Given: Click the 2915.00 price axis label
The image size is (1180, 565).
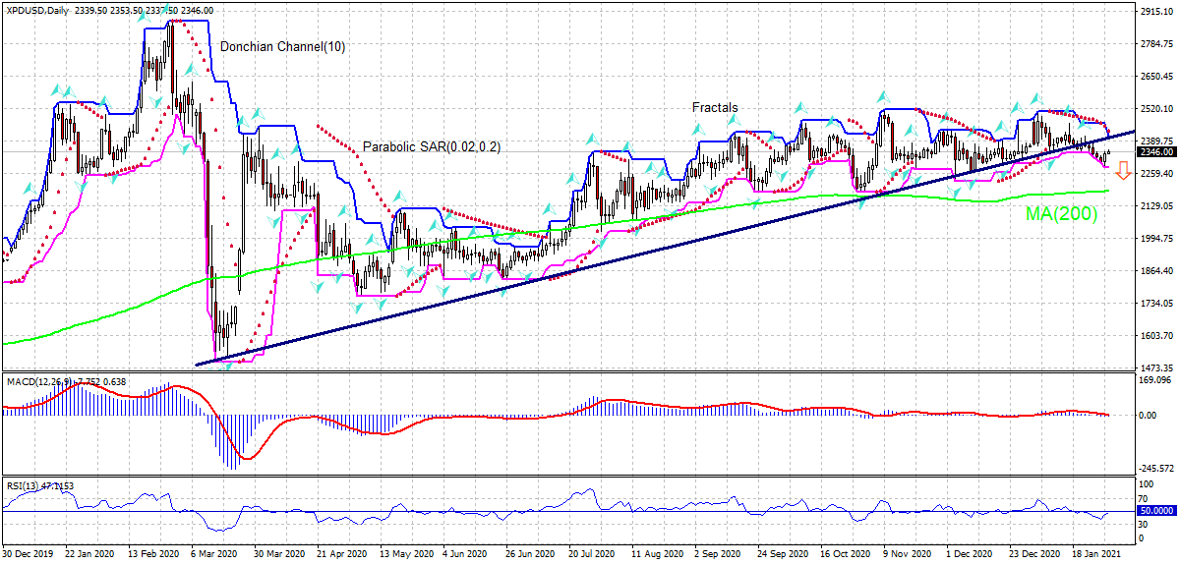Looking at the screenshot, I should (1156, 12).
